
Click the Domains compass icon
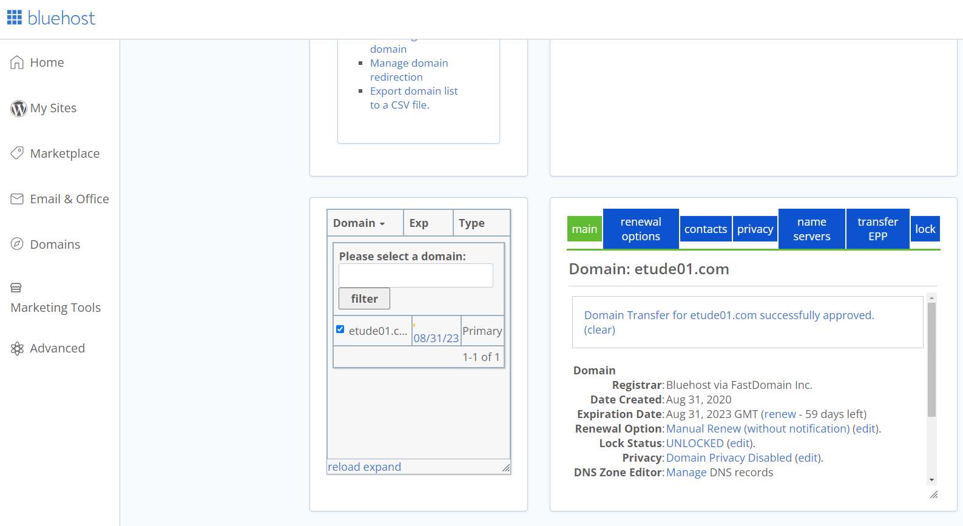click(17, 244)
